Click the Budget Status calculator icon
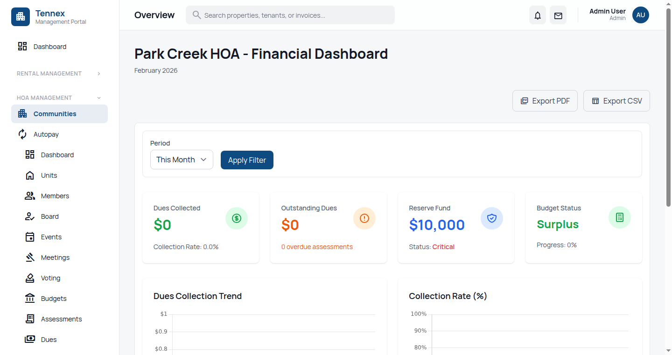The width and height of the screenshot is (672, 355). (x=619, y=217)
